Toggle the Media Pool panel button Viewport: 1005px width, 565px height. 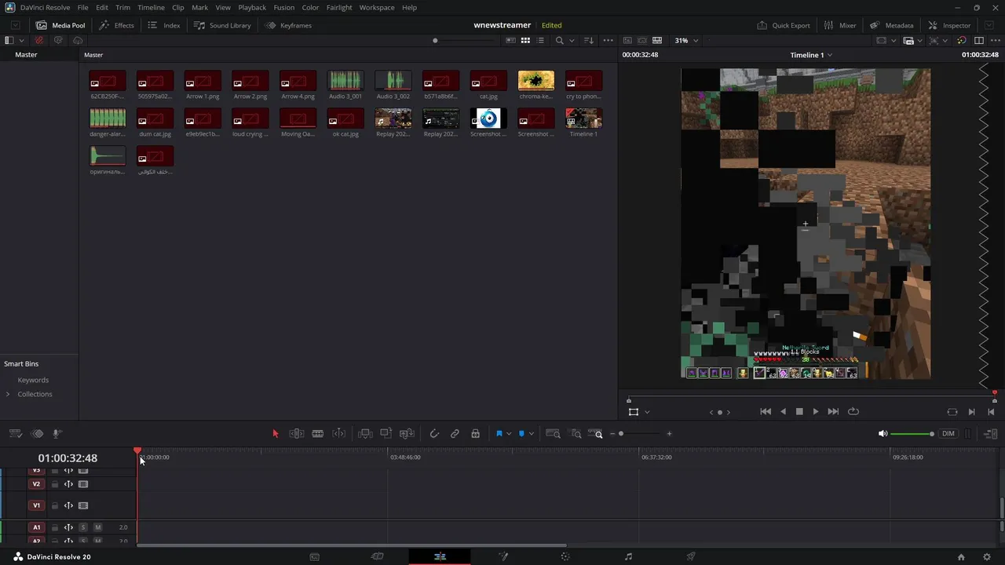coord(60,25)
